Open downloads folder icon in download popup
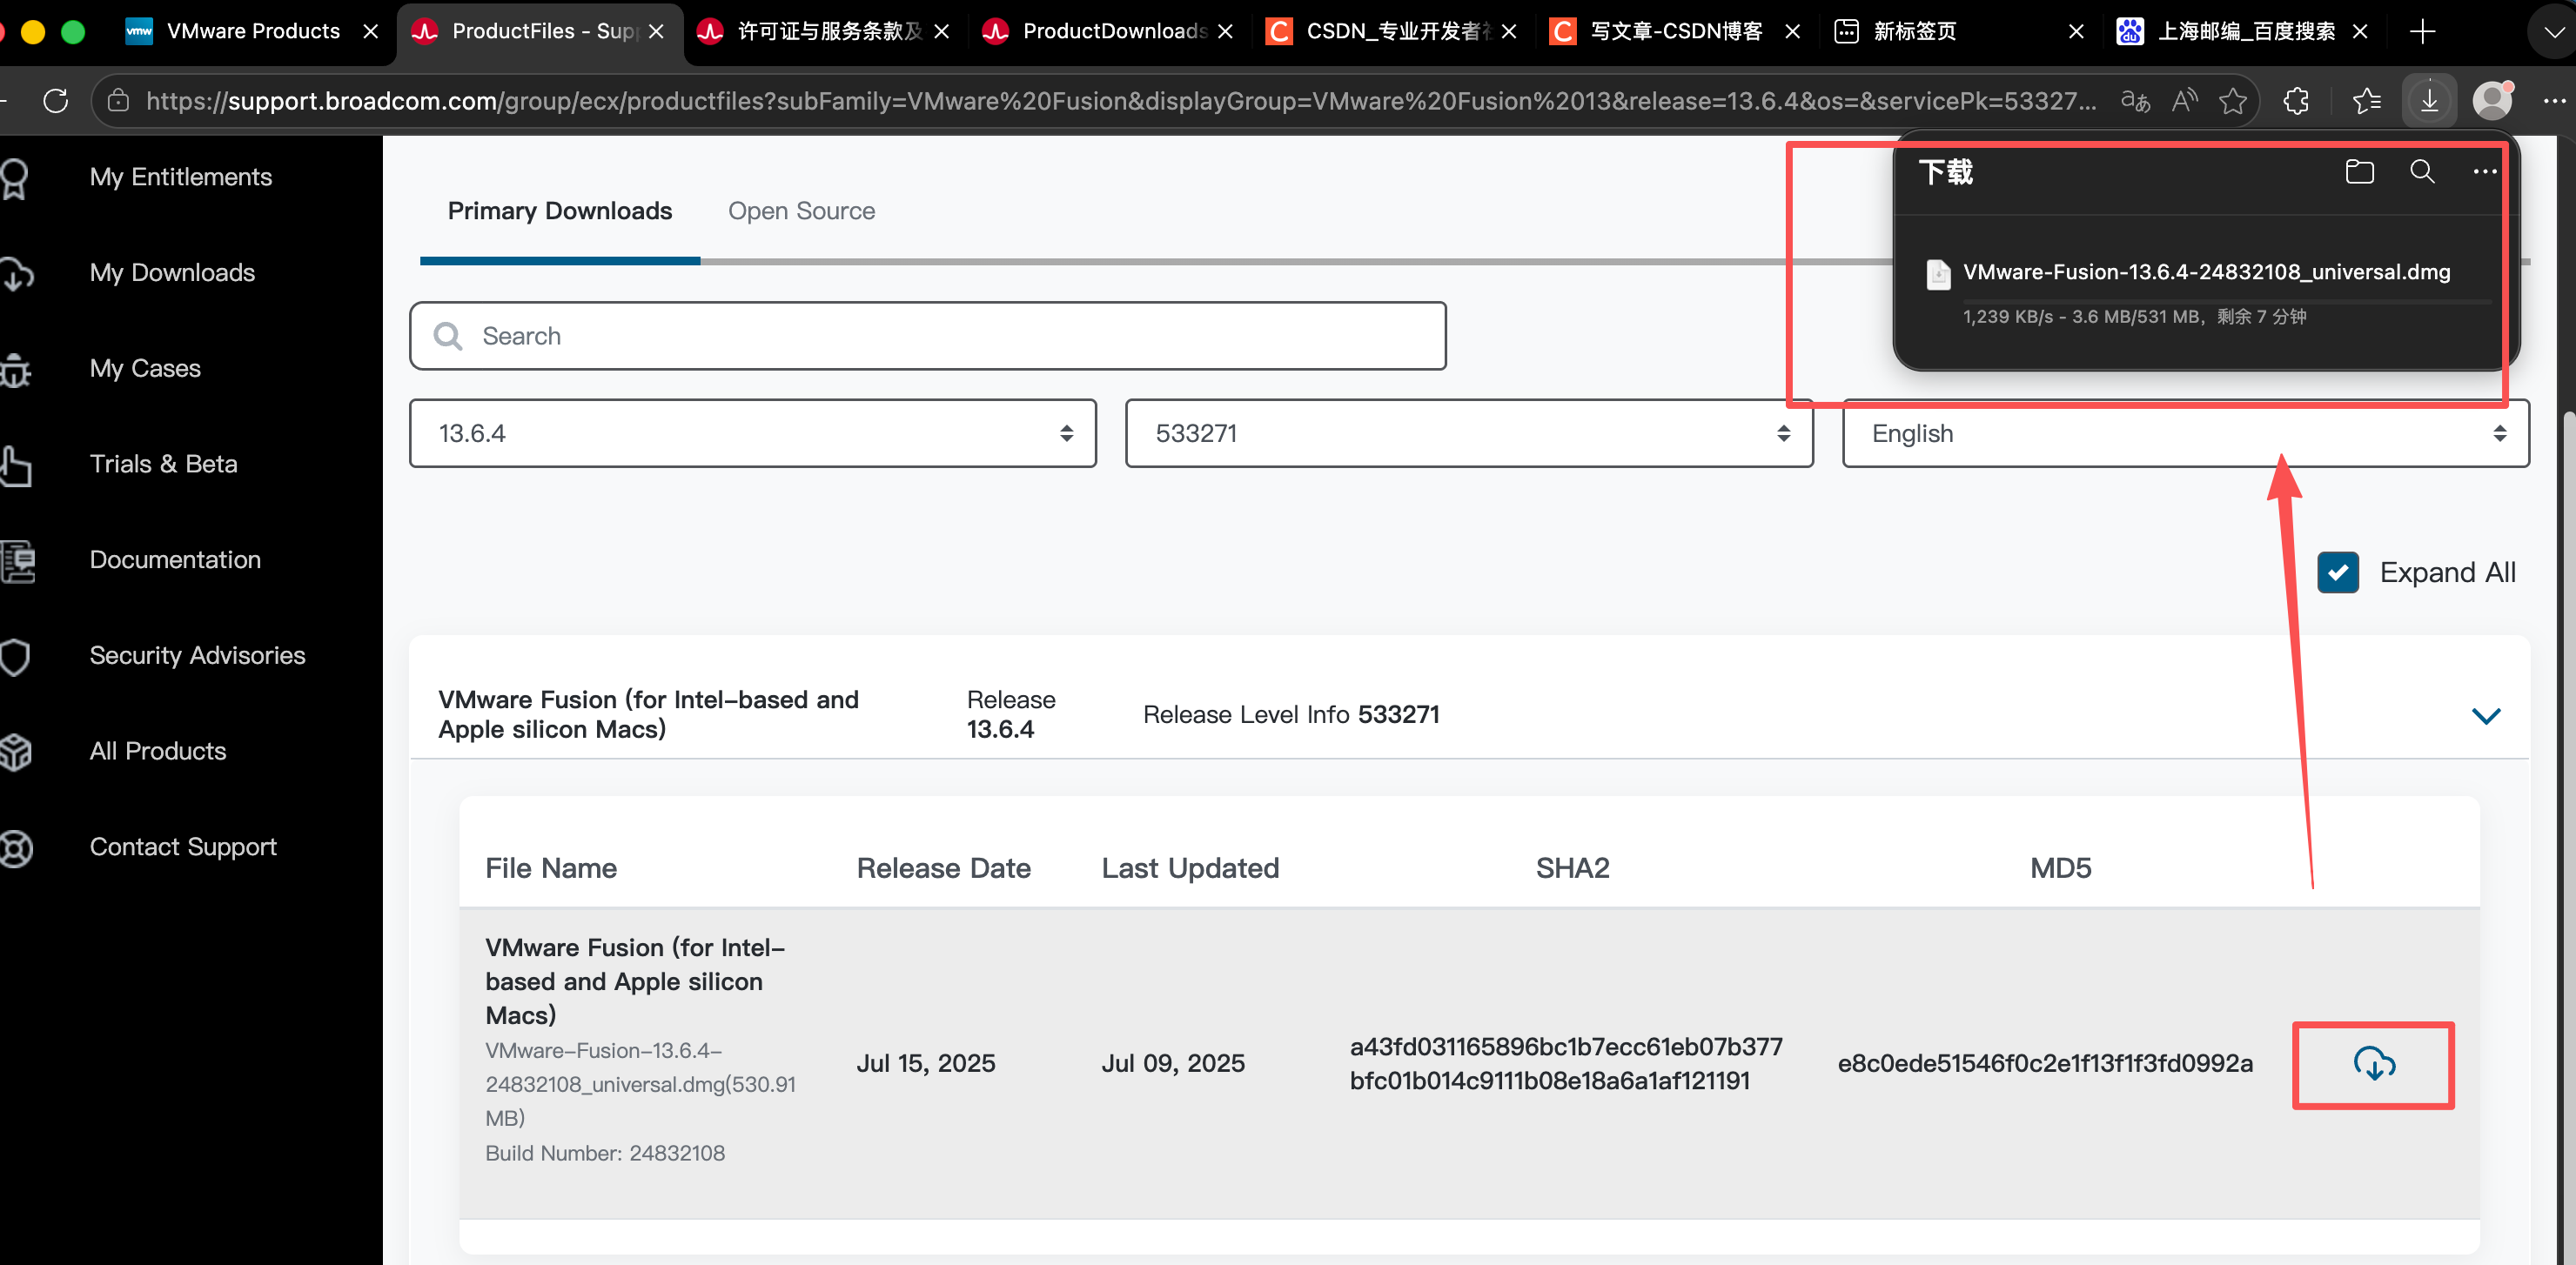Image resolution: width=2576 pixels, height=1265 pixels. click(x=2359, y=172)
